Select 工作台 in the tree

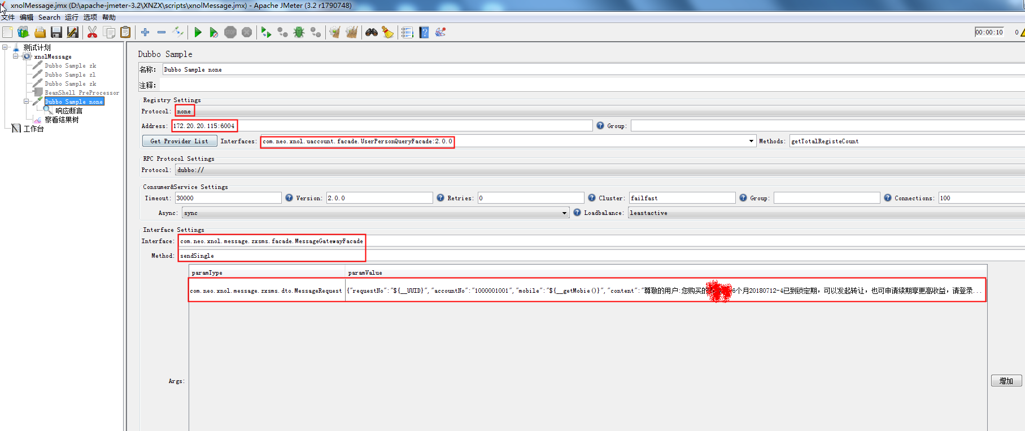(x=33, y=129)
